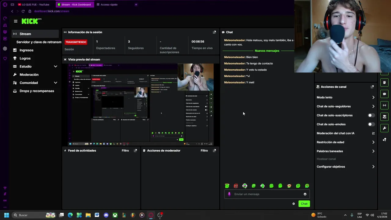Insert the halo green emote
The image size is (391, 220).
click(227, 186)
